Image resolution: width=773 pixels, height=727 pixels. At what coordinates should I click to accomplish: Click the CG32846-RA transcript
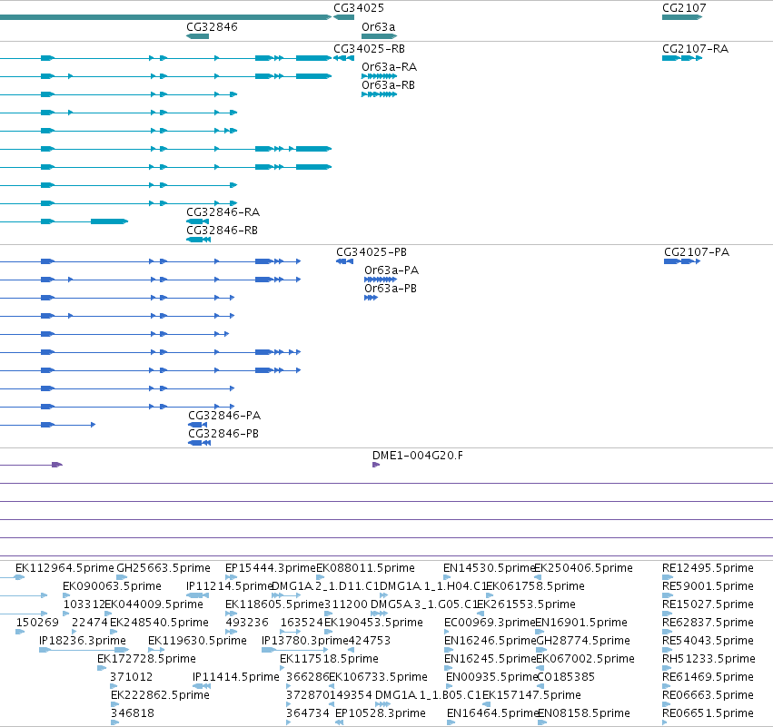(x=198, y=221)
